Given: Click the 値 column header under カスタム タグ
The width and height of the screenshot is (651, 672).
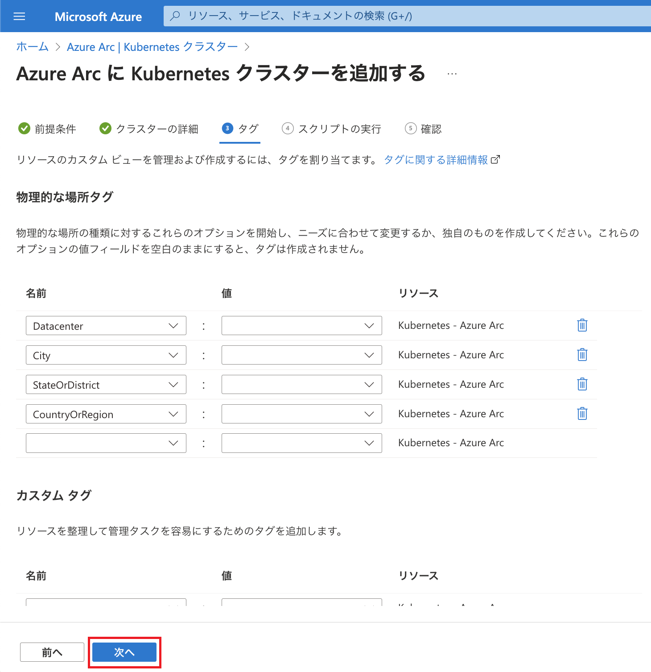Looking at the screenshot, I should point(227,576).
